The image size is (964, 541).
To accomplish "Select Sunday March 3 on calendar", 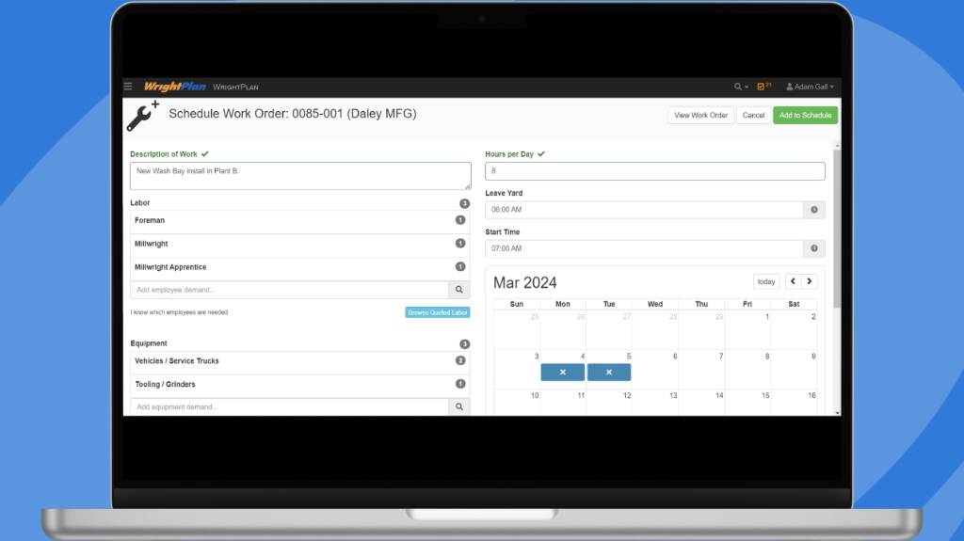I will point(517,370).
